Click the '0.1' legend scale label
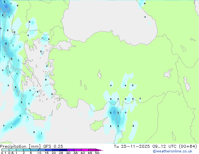199x154 pixels. tap(3, 153)
